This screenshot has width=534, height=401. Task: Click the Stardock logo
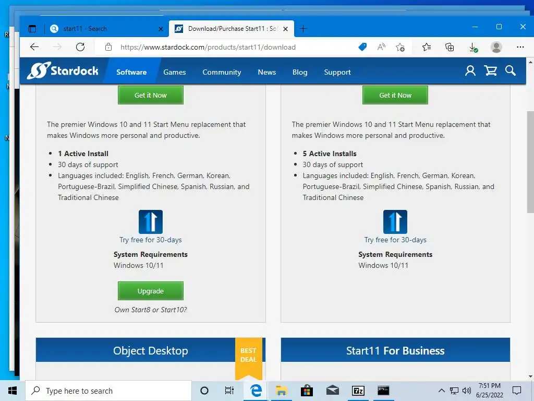tap(63, 70)
